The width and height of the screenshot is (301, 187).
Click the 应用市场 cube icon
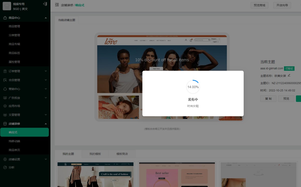click(5, 106)
